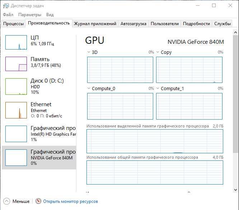
Task: Click the 6% 1,09 ГГц CPU text
Action: click(x=42, y=44)
